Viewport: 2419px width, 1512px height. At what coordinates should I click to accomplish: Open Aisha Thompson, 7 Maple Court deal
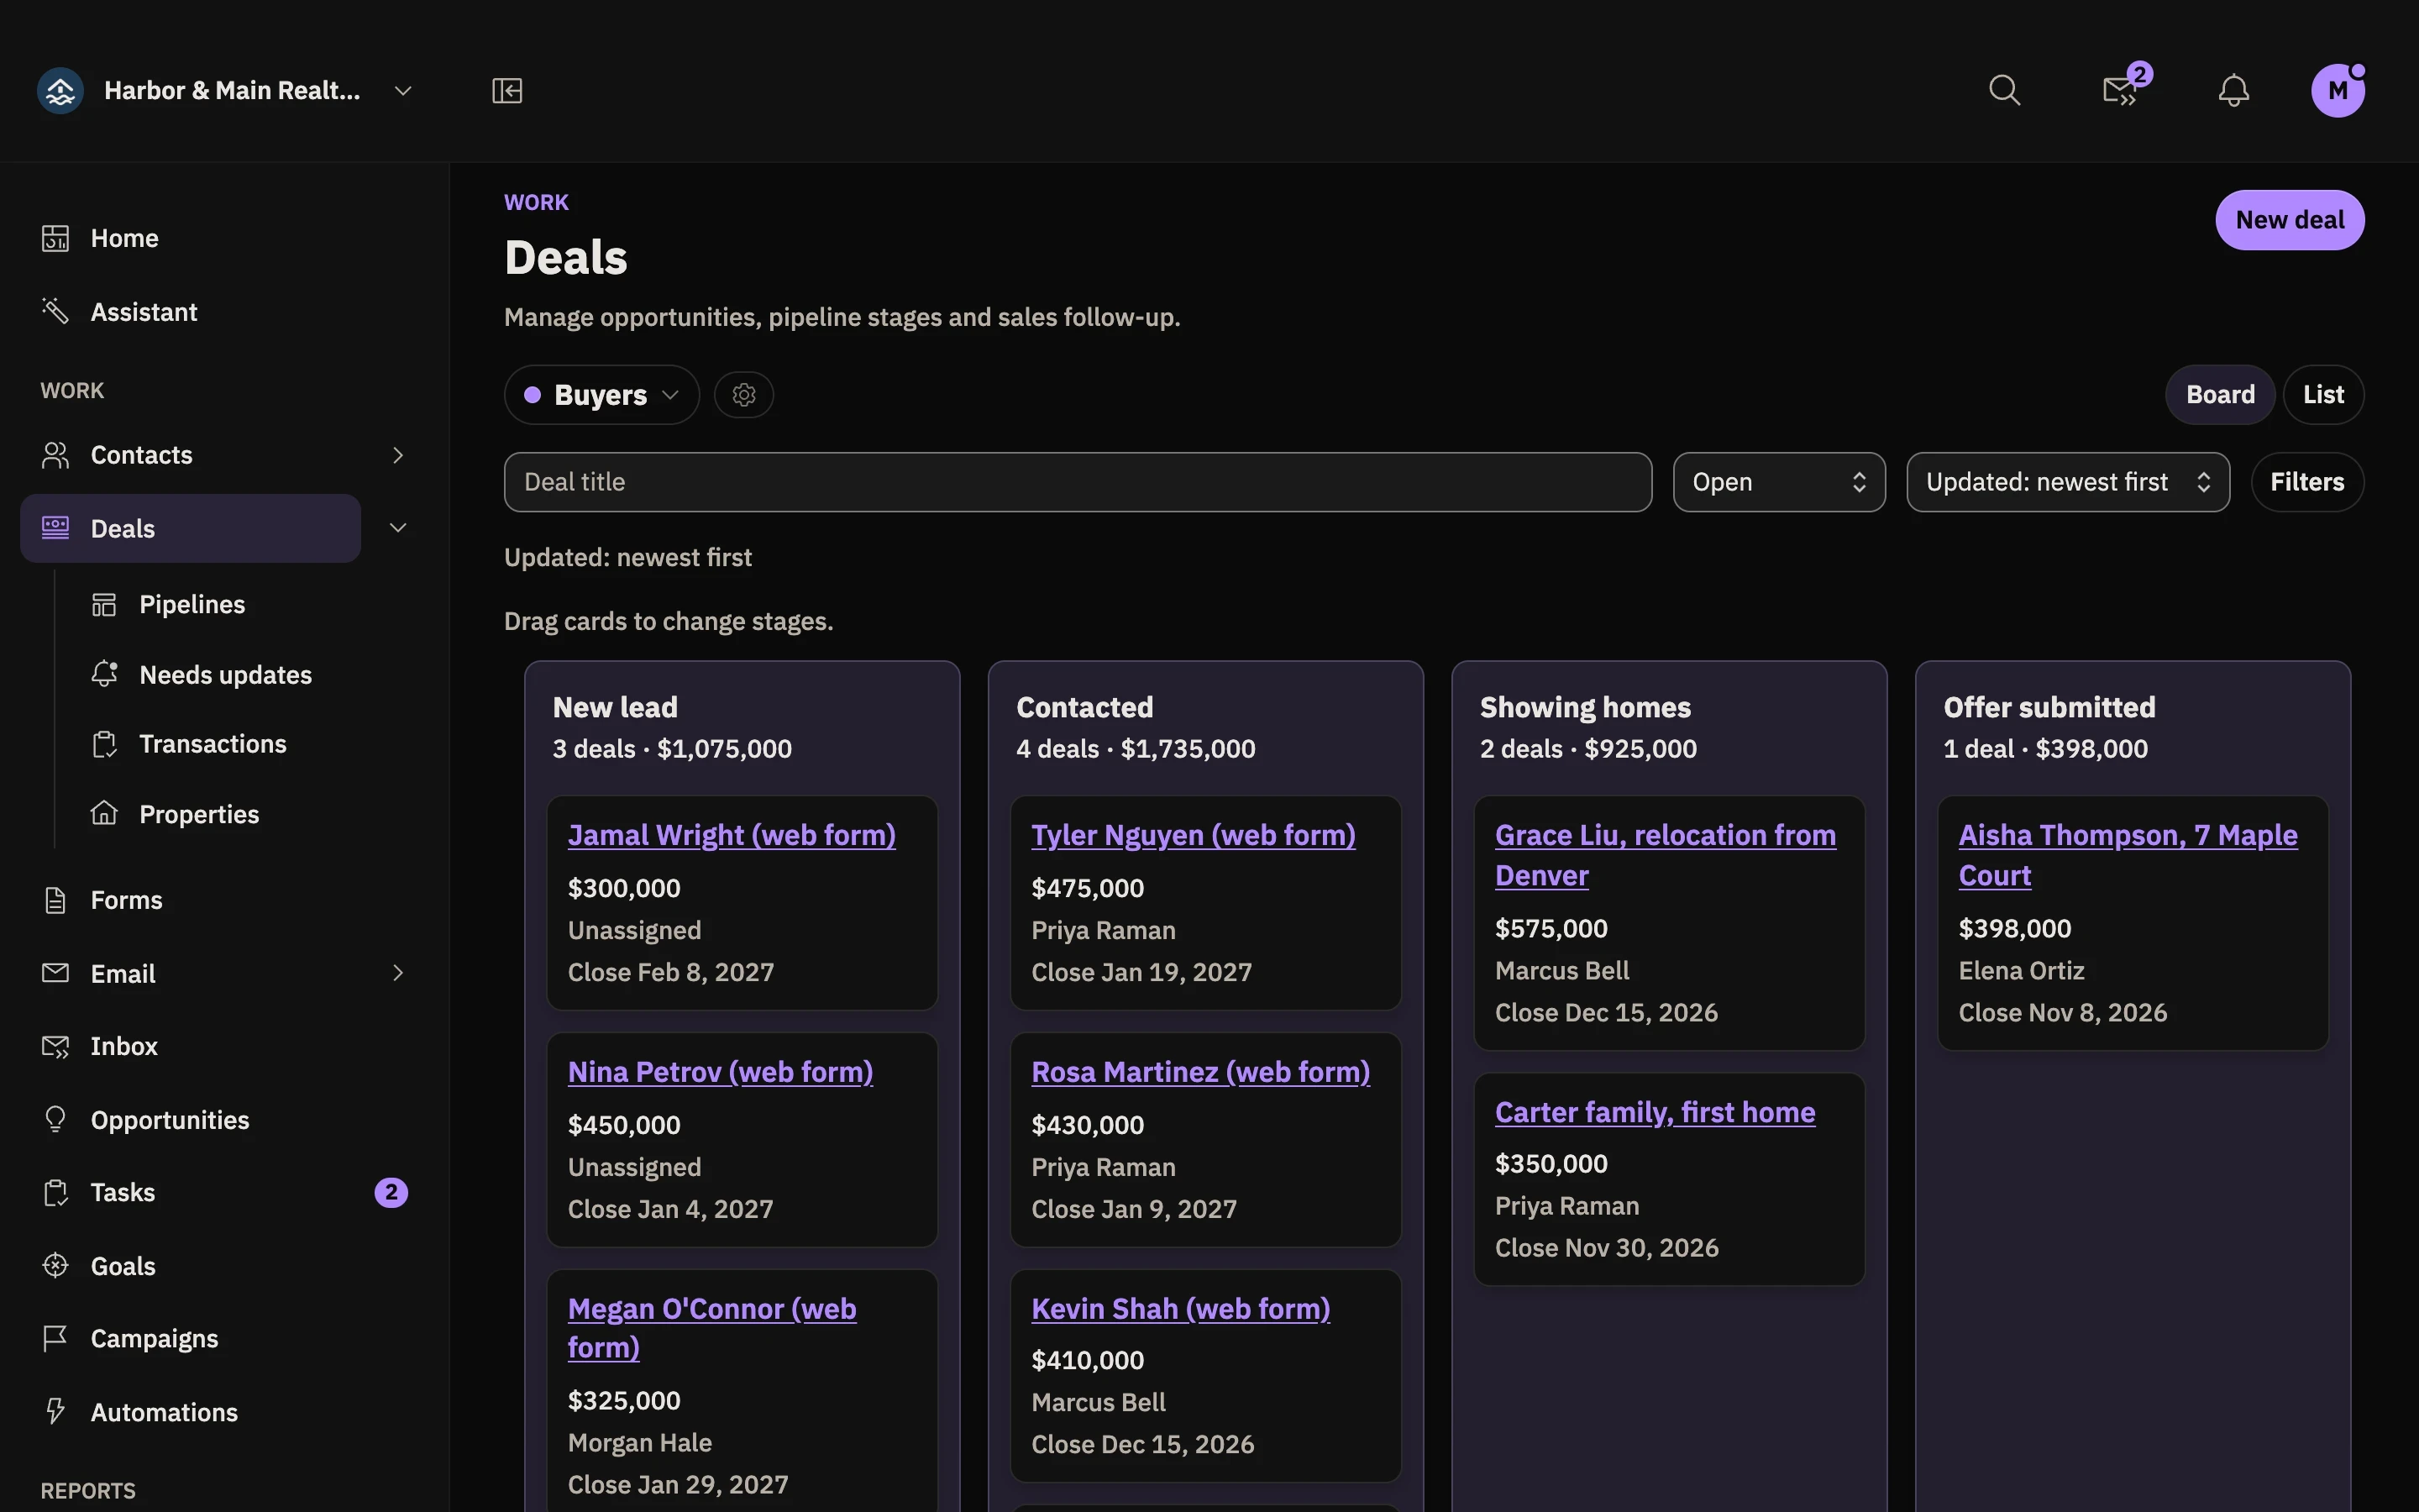click(x=2128, y=855)
